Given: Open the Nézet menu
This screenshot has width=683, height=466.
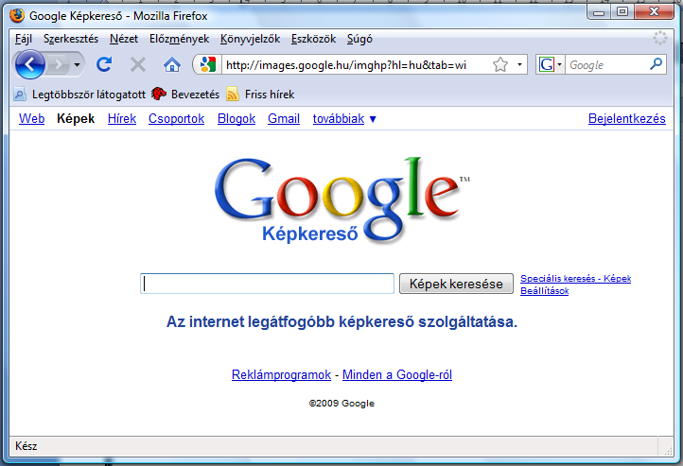Looking at the screenshot, I should coord(124,39).
